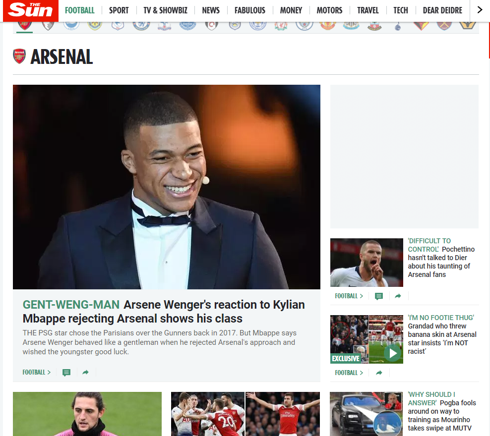Open Eric Dier shushing thumbnail
Image resolution: width=490 pixels, height=436 pixels.
[x=367, y=263]
